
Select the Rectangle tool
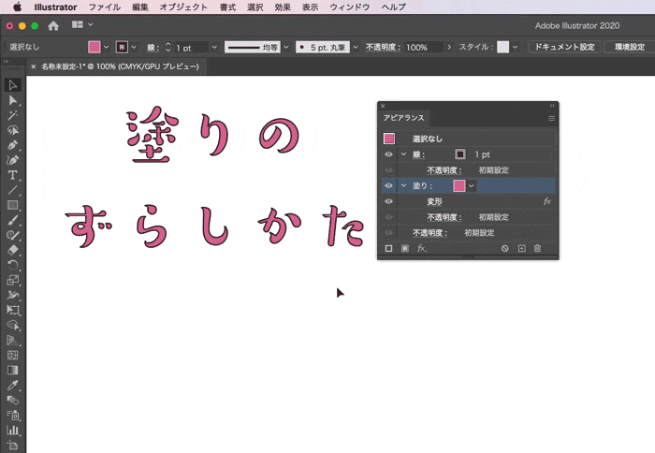(x=13, y=205)
